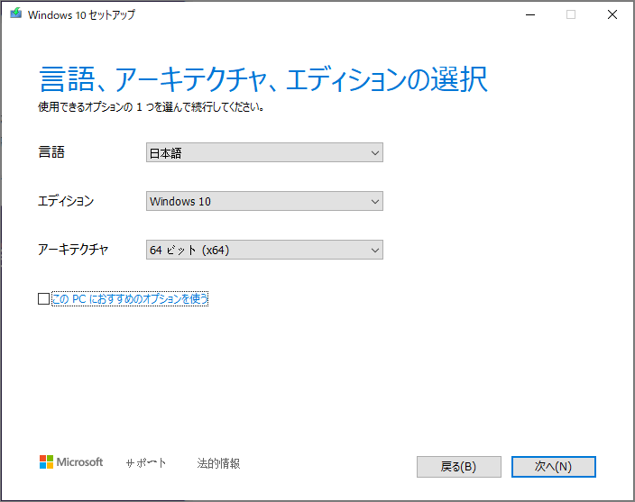This screenshot has width=635, height=502.
Task: Click the 戻る(B) button
Action: pyautogui.click(x=459, y=467)
